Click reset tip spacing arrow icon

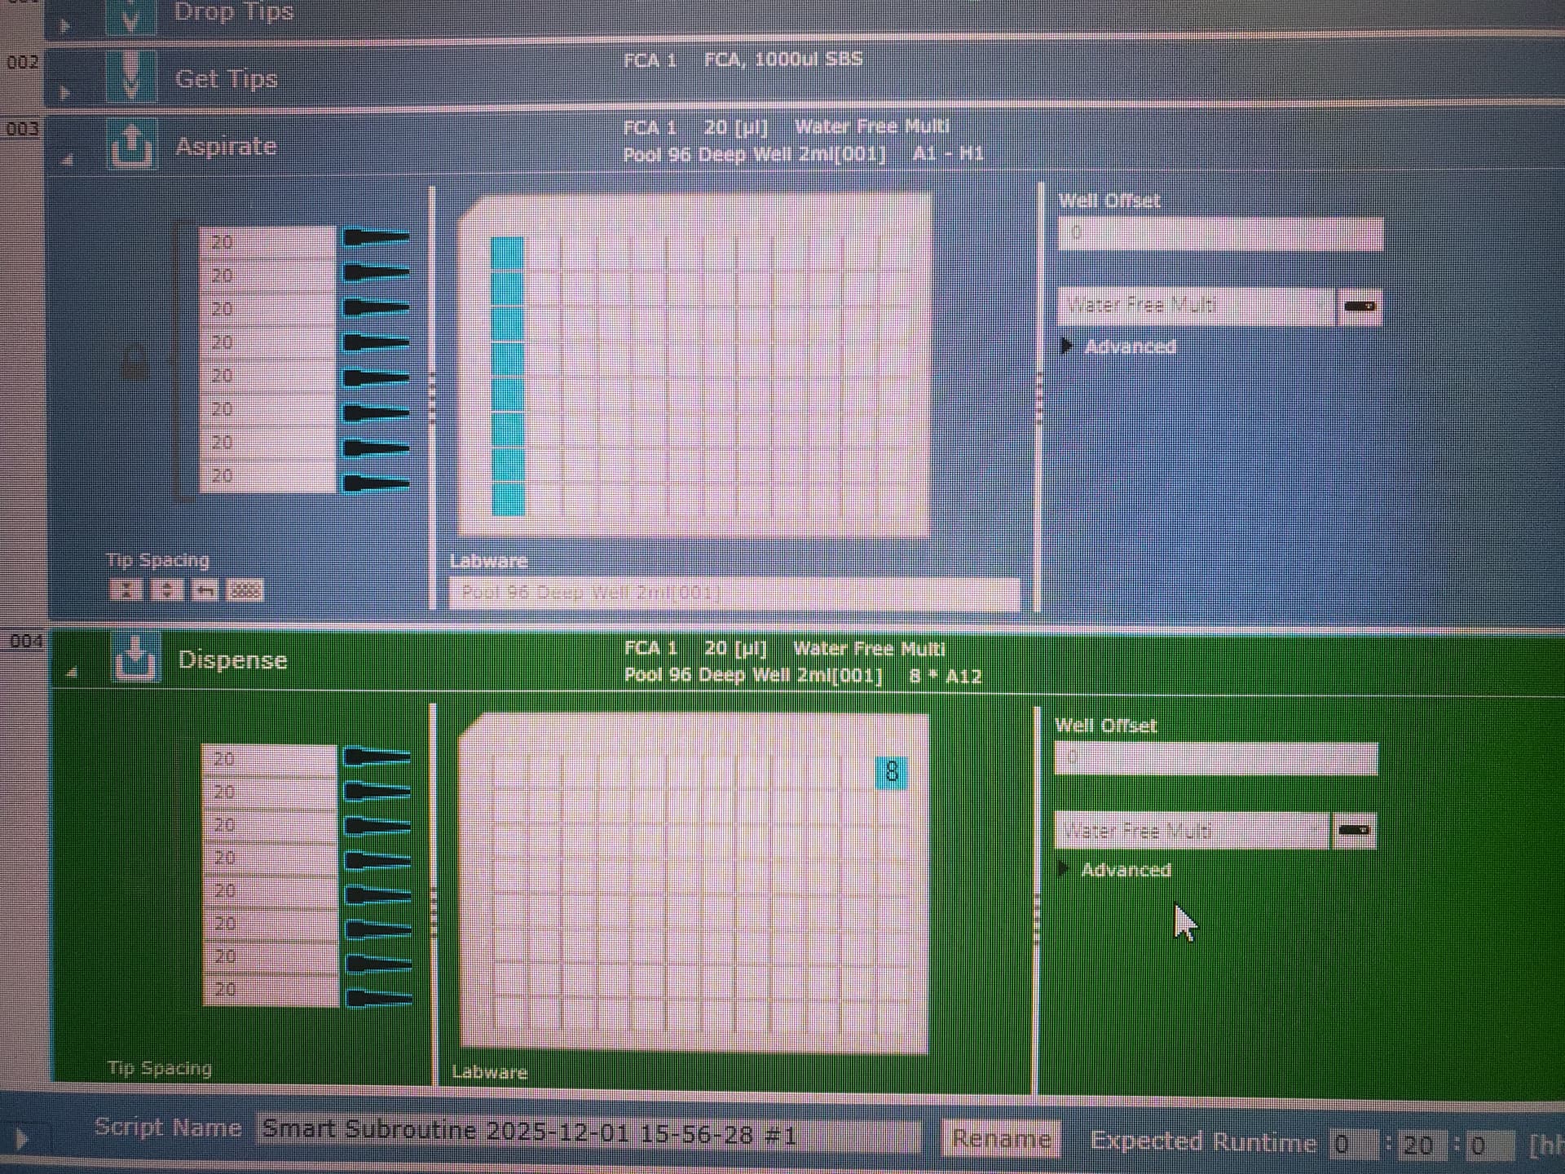tap(205, 589)
